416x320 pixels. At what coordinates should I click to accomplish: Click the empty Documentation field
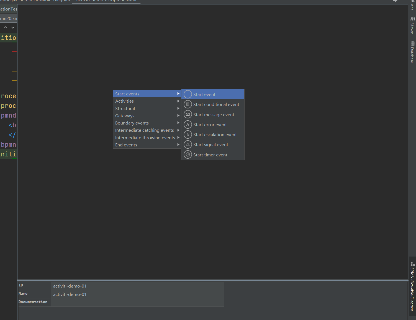pos(137,303)
